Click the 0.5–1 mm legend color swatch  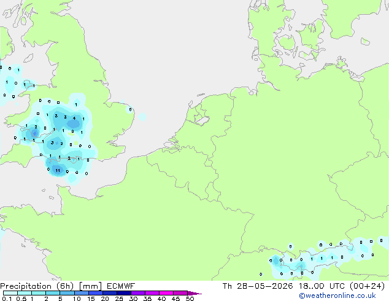click(25, 293)
